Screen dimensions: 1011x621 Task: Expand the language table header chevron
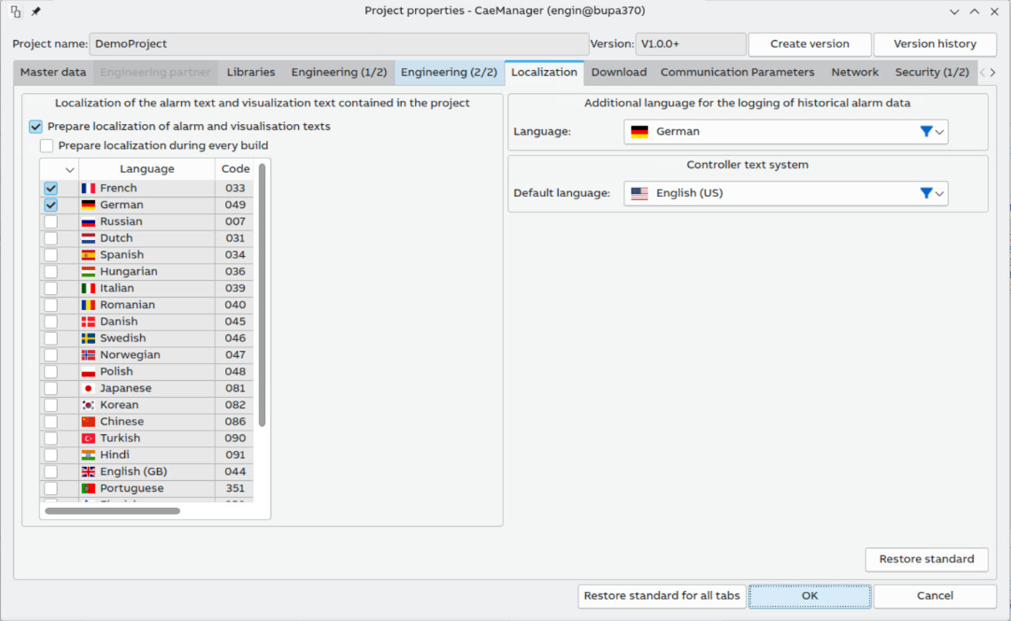(70, 169)
